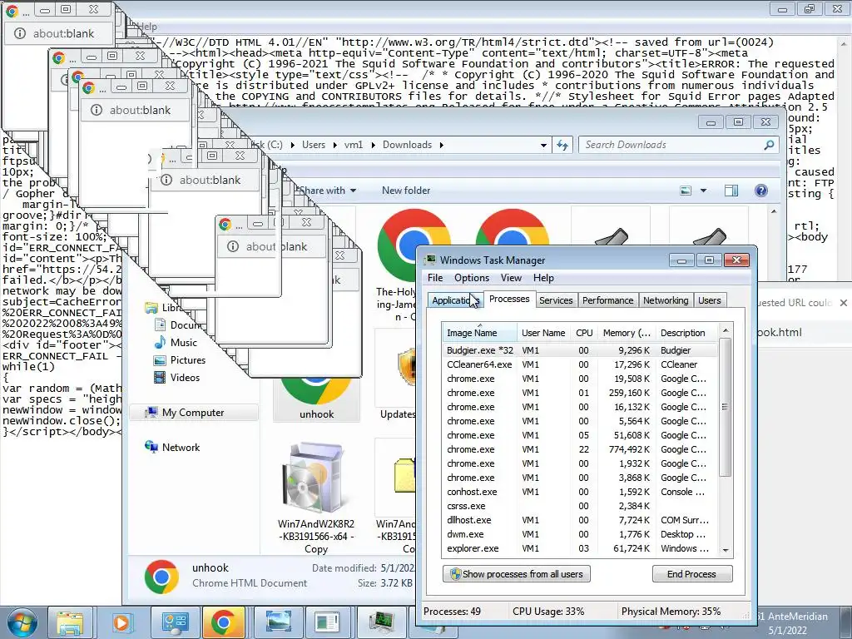Open the address bar history dropdown in Explorer

coord(543,145)
